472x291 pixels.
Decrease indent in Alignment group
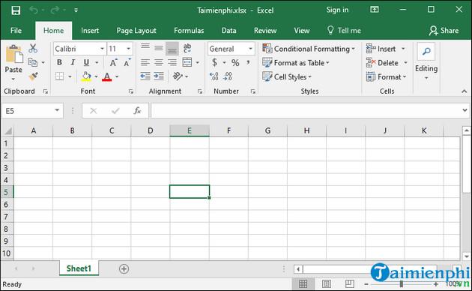pos(145,76)
